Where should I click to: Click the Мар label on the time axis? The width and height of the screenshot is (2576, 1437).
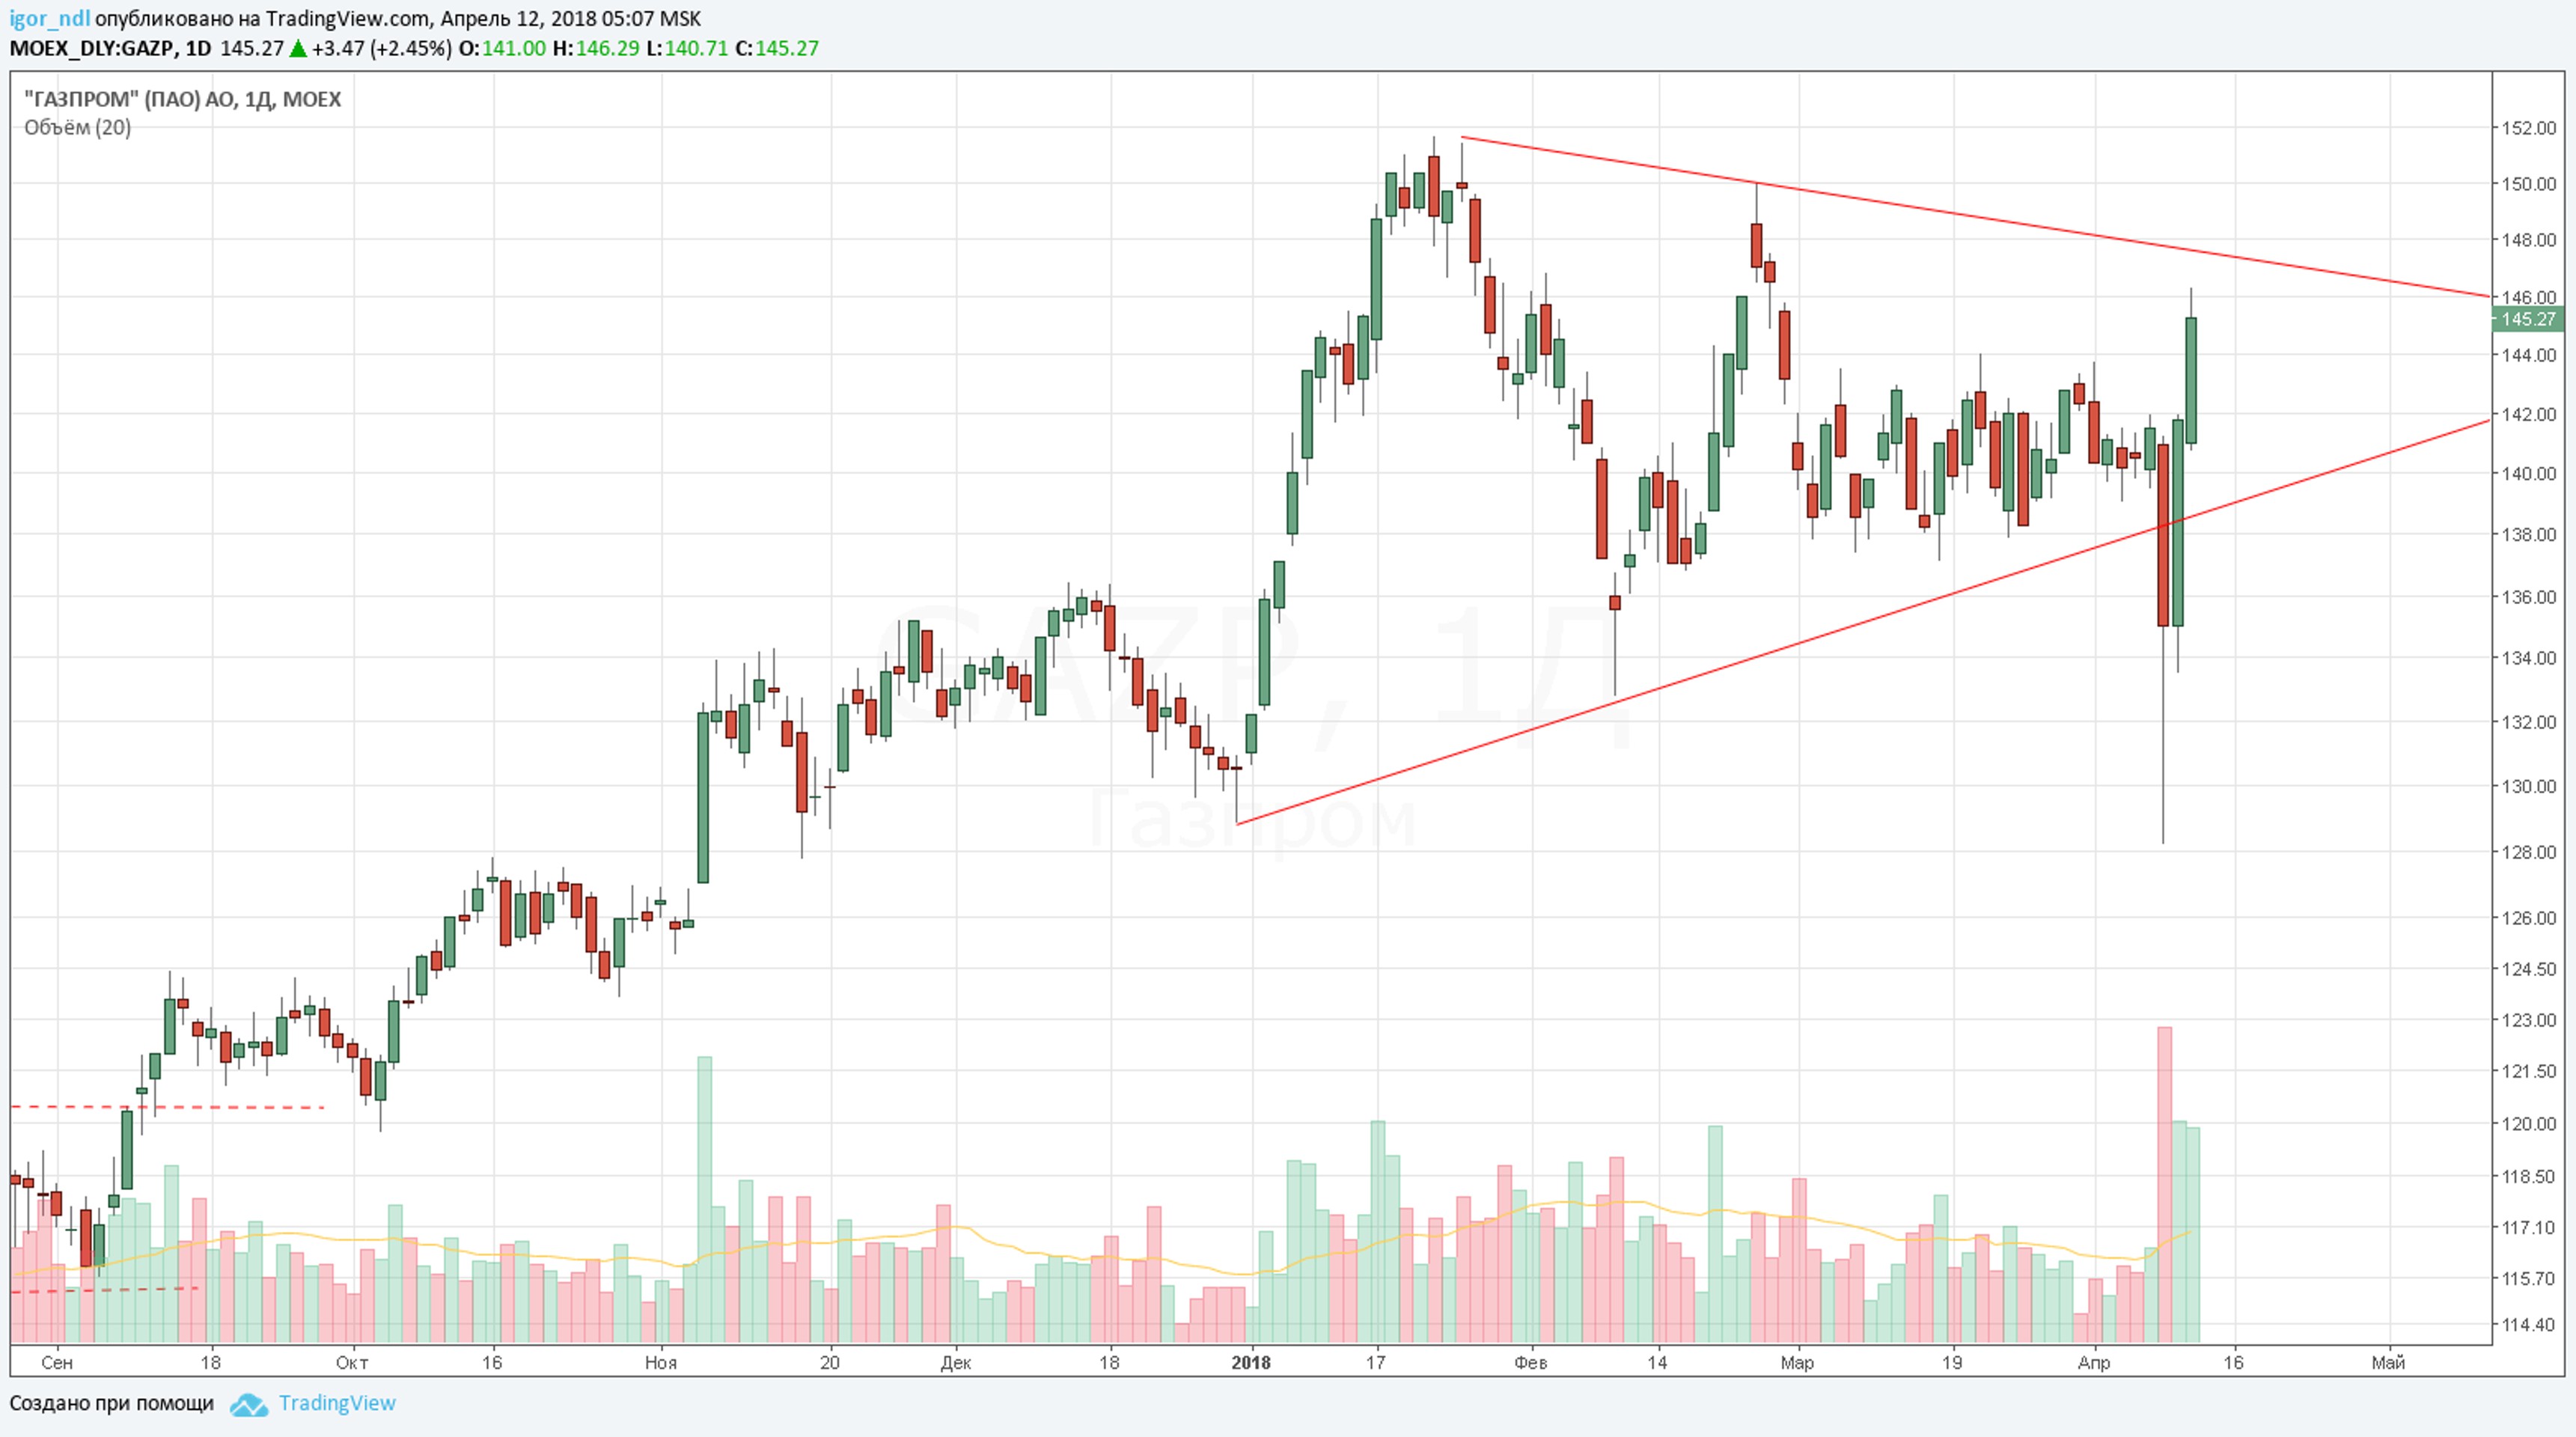[x=1797, y=1362]
